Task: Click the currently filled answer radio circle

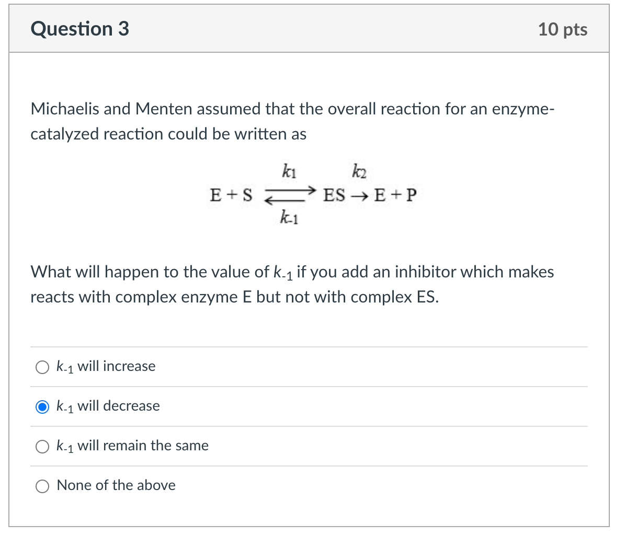Action: coord(42,406)
